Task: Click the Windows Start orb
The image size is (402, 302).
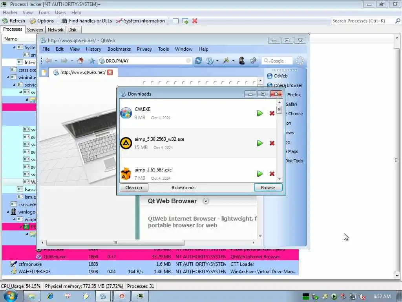Action: click(x=11, y=296)
